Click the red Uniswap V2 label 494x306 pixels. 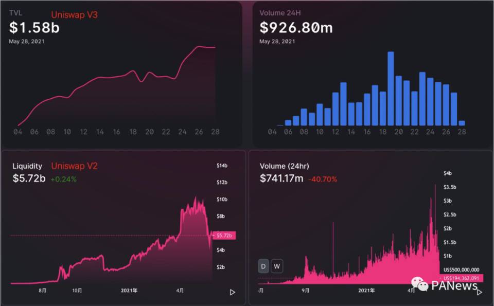pyautogui.click(x=74, y=166)
